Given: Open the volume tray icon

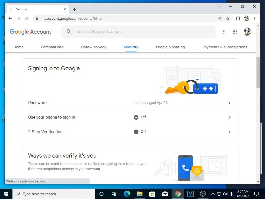Looking at the screenshot, I should pyautogui.click(x=225, y=194).
